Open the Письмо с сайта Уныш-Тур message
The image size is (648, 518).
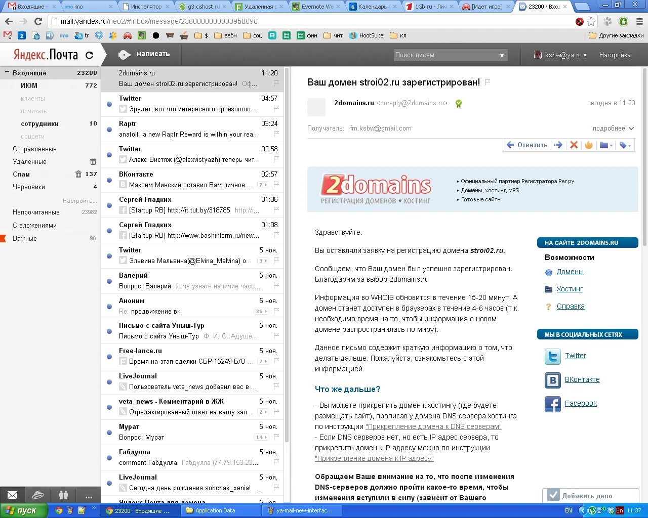(x=192, y=331)
